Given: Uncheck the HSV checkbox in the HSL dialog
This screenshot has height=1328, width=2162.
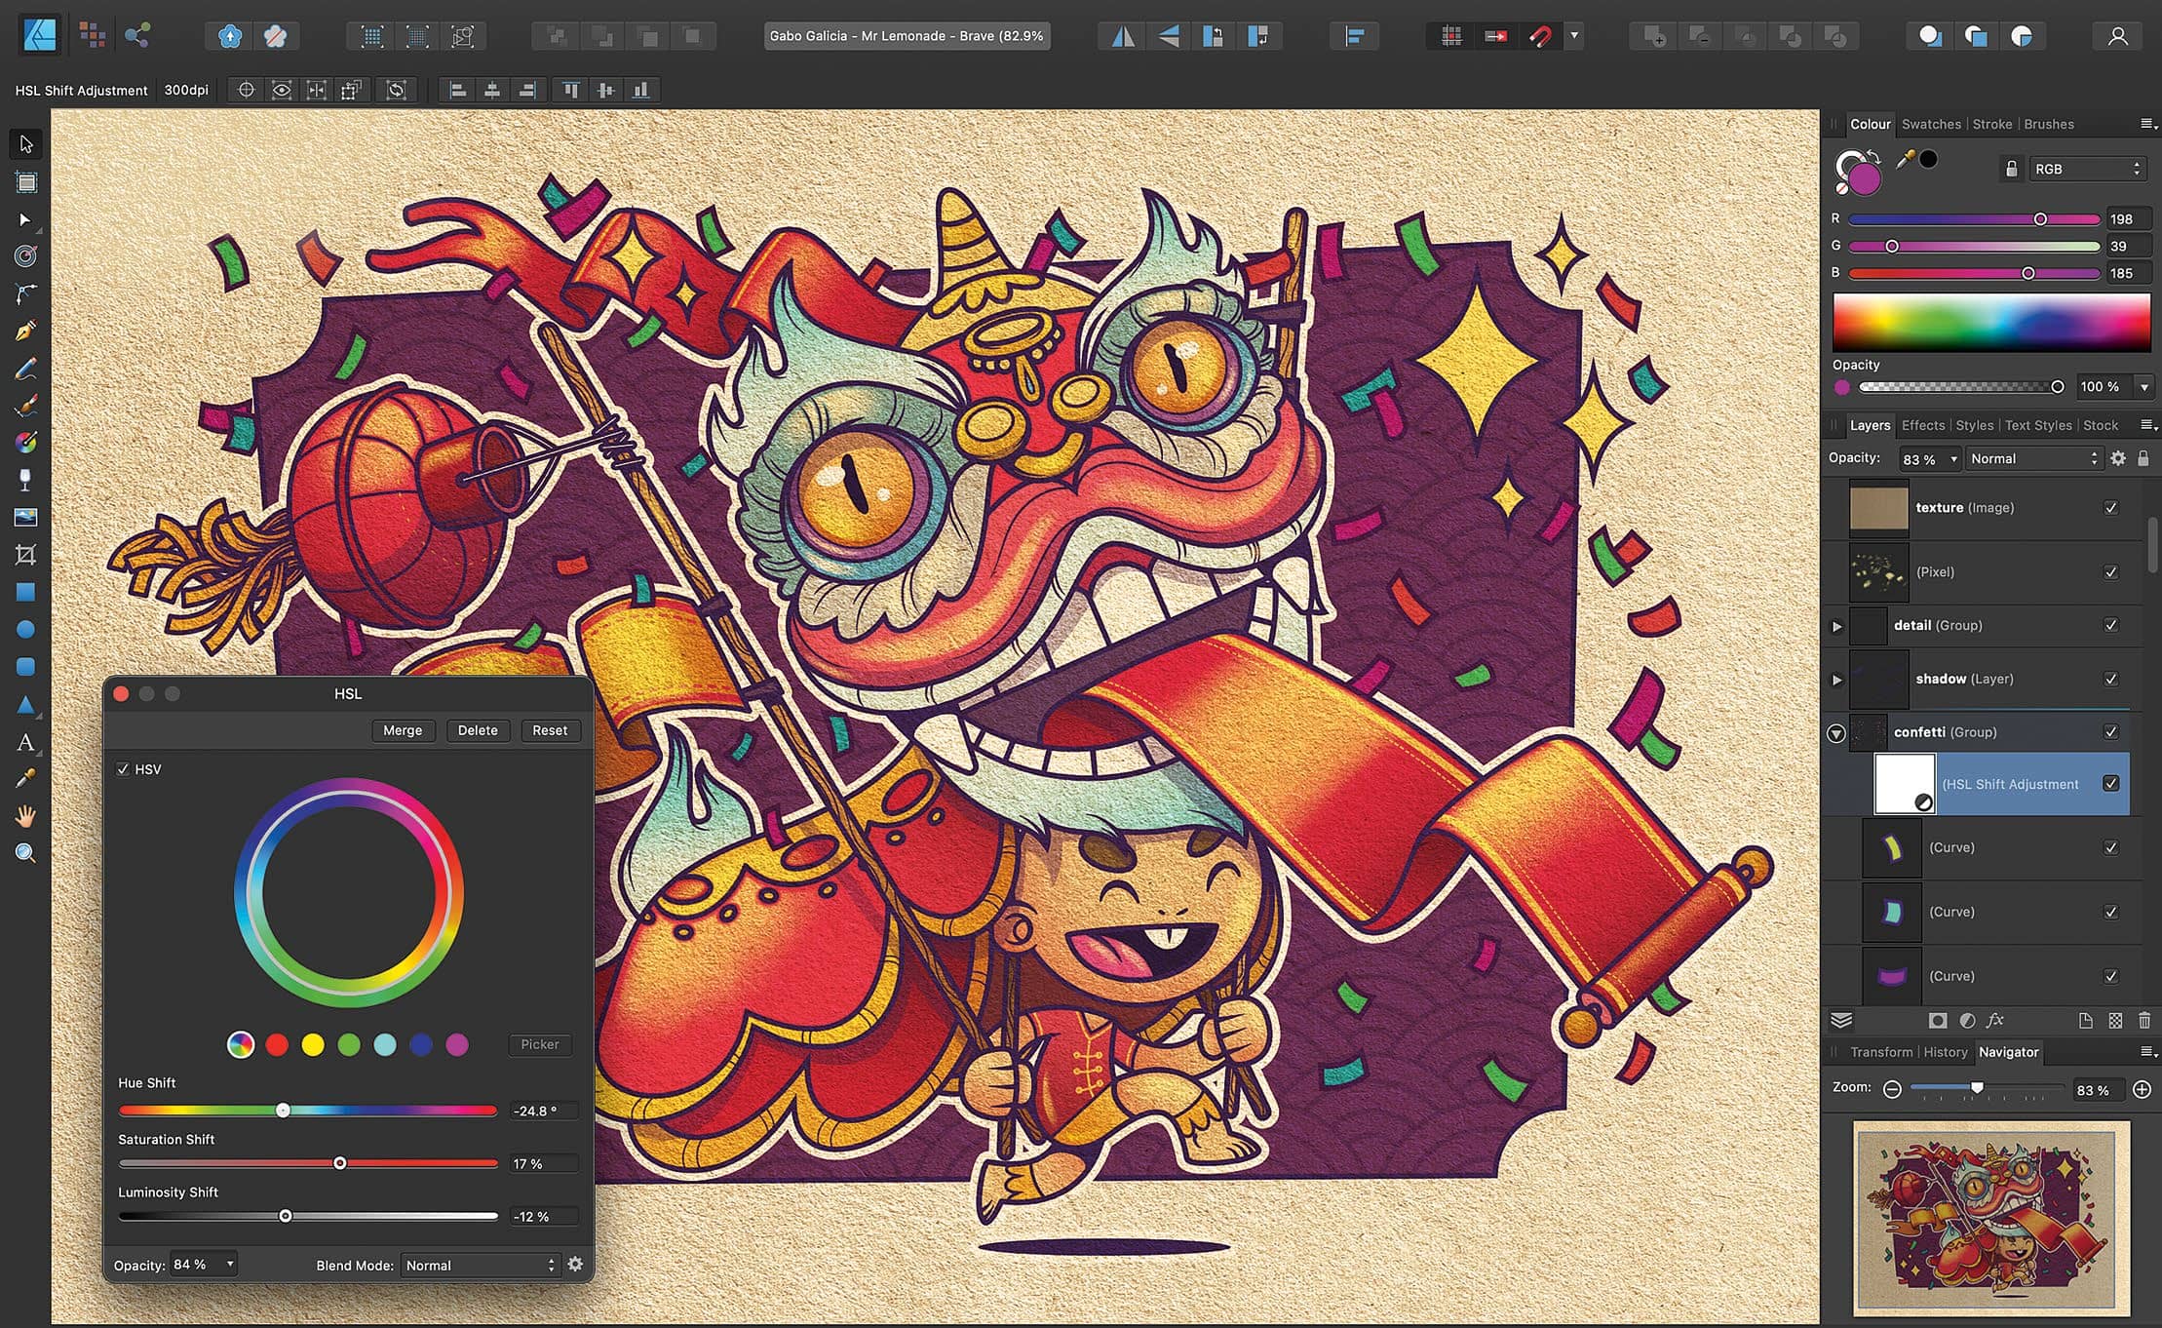Looking at the screenshot, I should (123, 769).
